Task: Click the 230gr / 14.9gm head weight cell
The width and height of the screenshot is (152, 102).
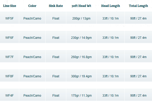Action: tap(81, 37)
